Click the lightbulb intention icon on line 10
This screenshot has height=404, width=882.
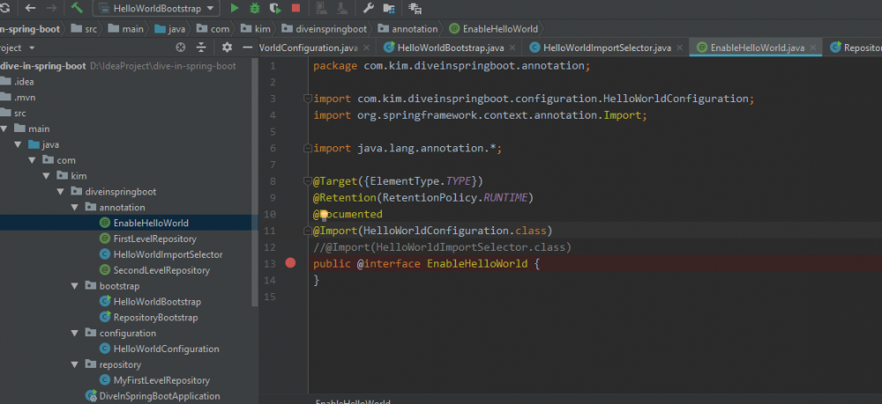[x=323, y=214]
